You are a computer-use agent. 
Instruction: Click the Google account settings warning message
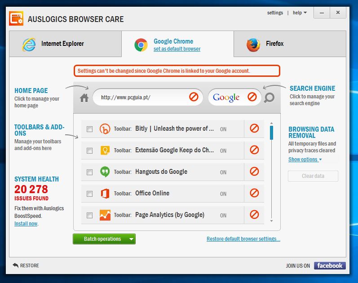(177, 71)
